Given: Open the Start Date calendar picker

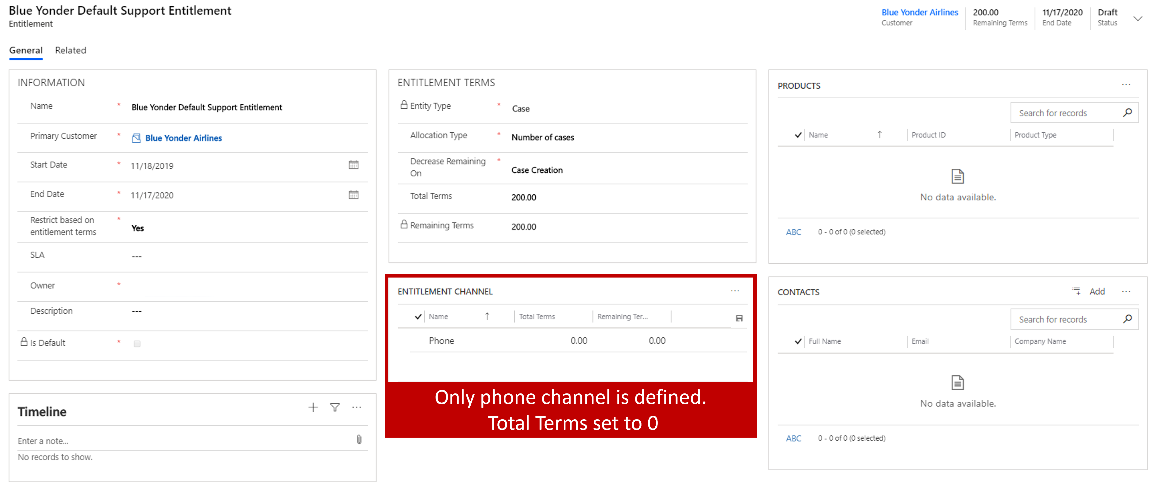Looking at the screenshot, I should point(353,165).
